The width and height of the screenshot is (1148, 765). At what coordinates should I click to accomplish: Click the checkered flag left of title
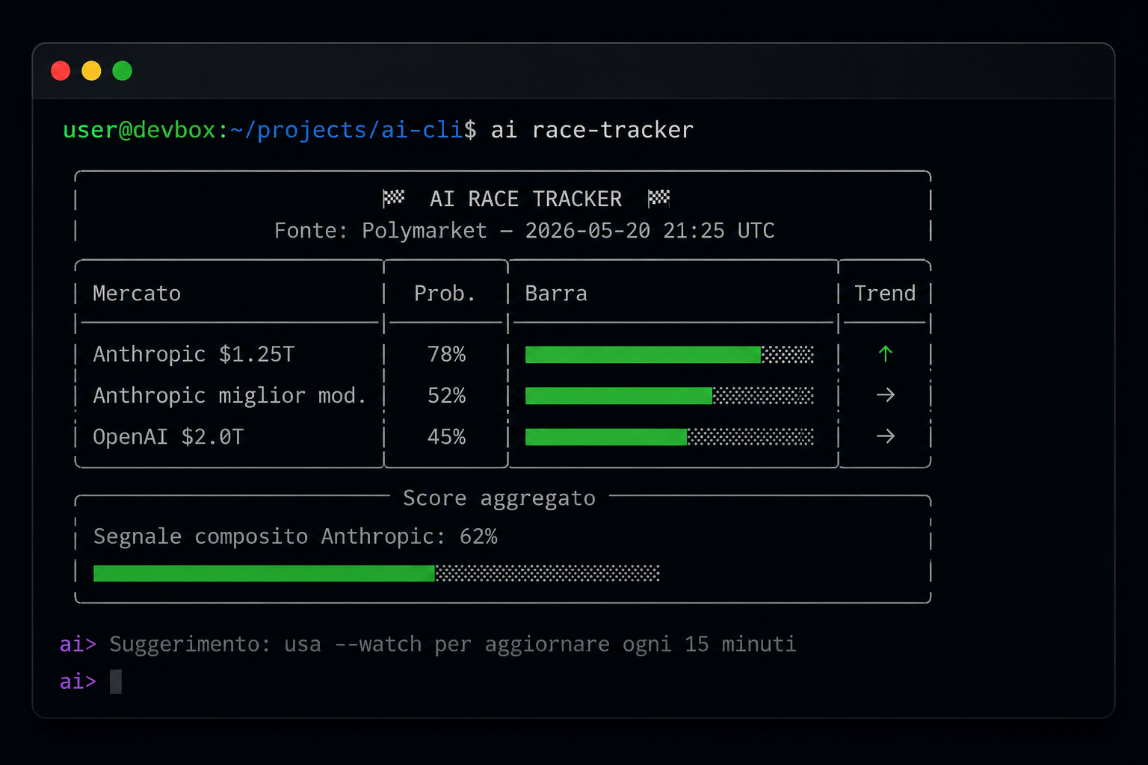pos(393,198)
